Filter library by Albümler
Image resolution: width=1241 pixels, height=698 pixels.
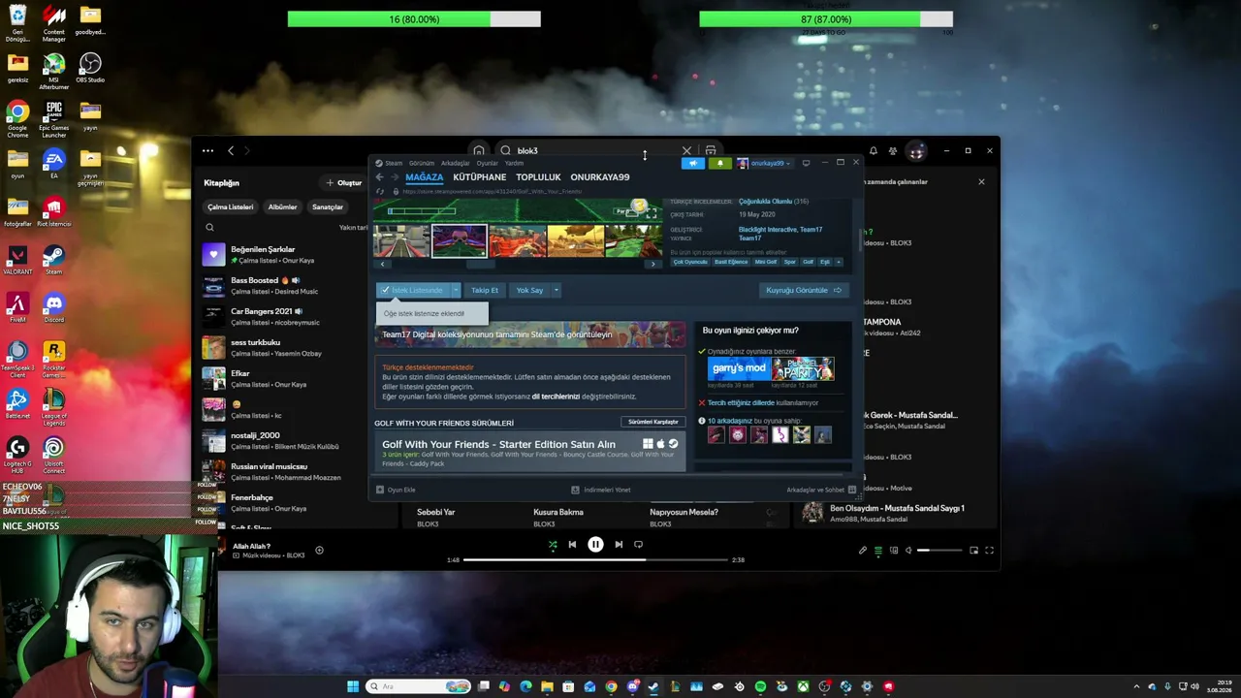282,206
